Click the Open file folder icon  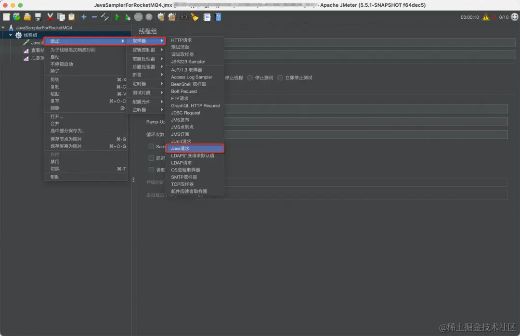pos(27,17)
